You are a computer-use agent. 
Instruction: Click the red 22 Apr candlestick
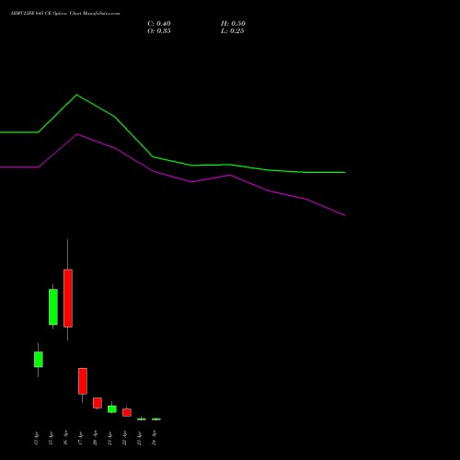[127, 412]
